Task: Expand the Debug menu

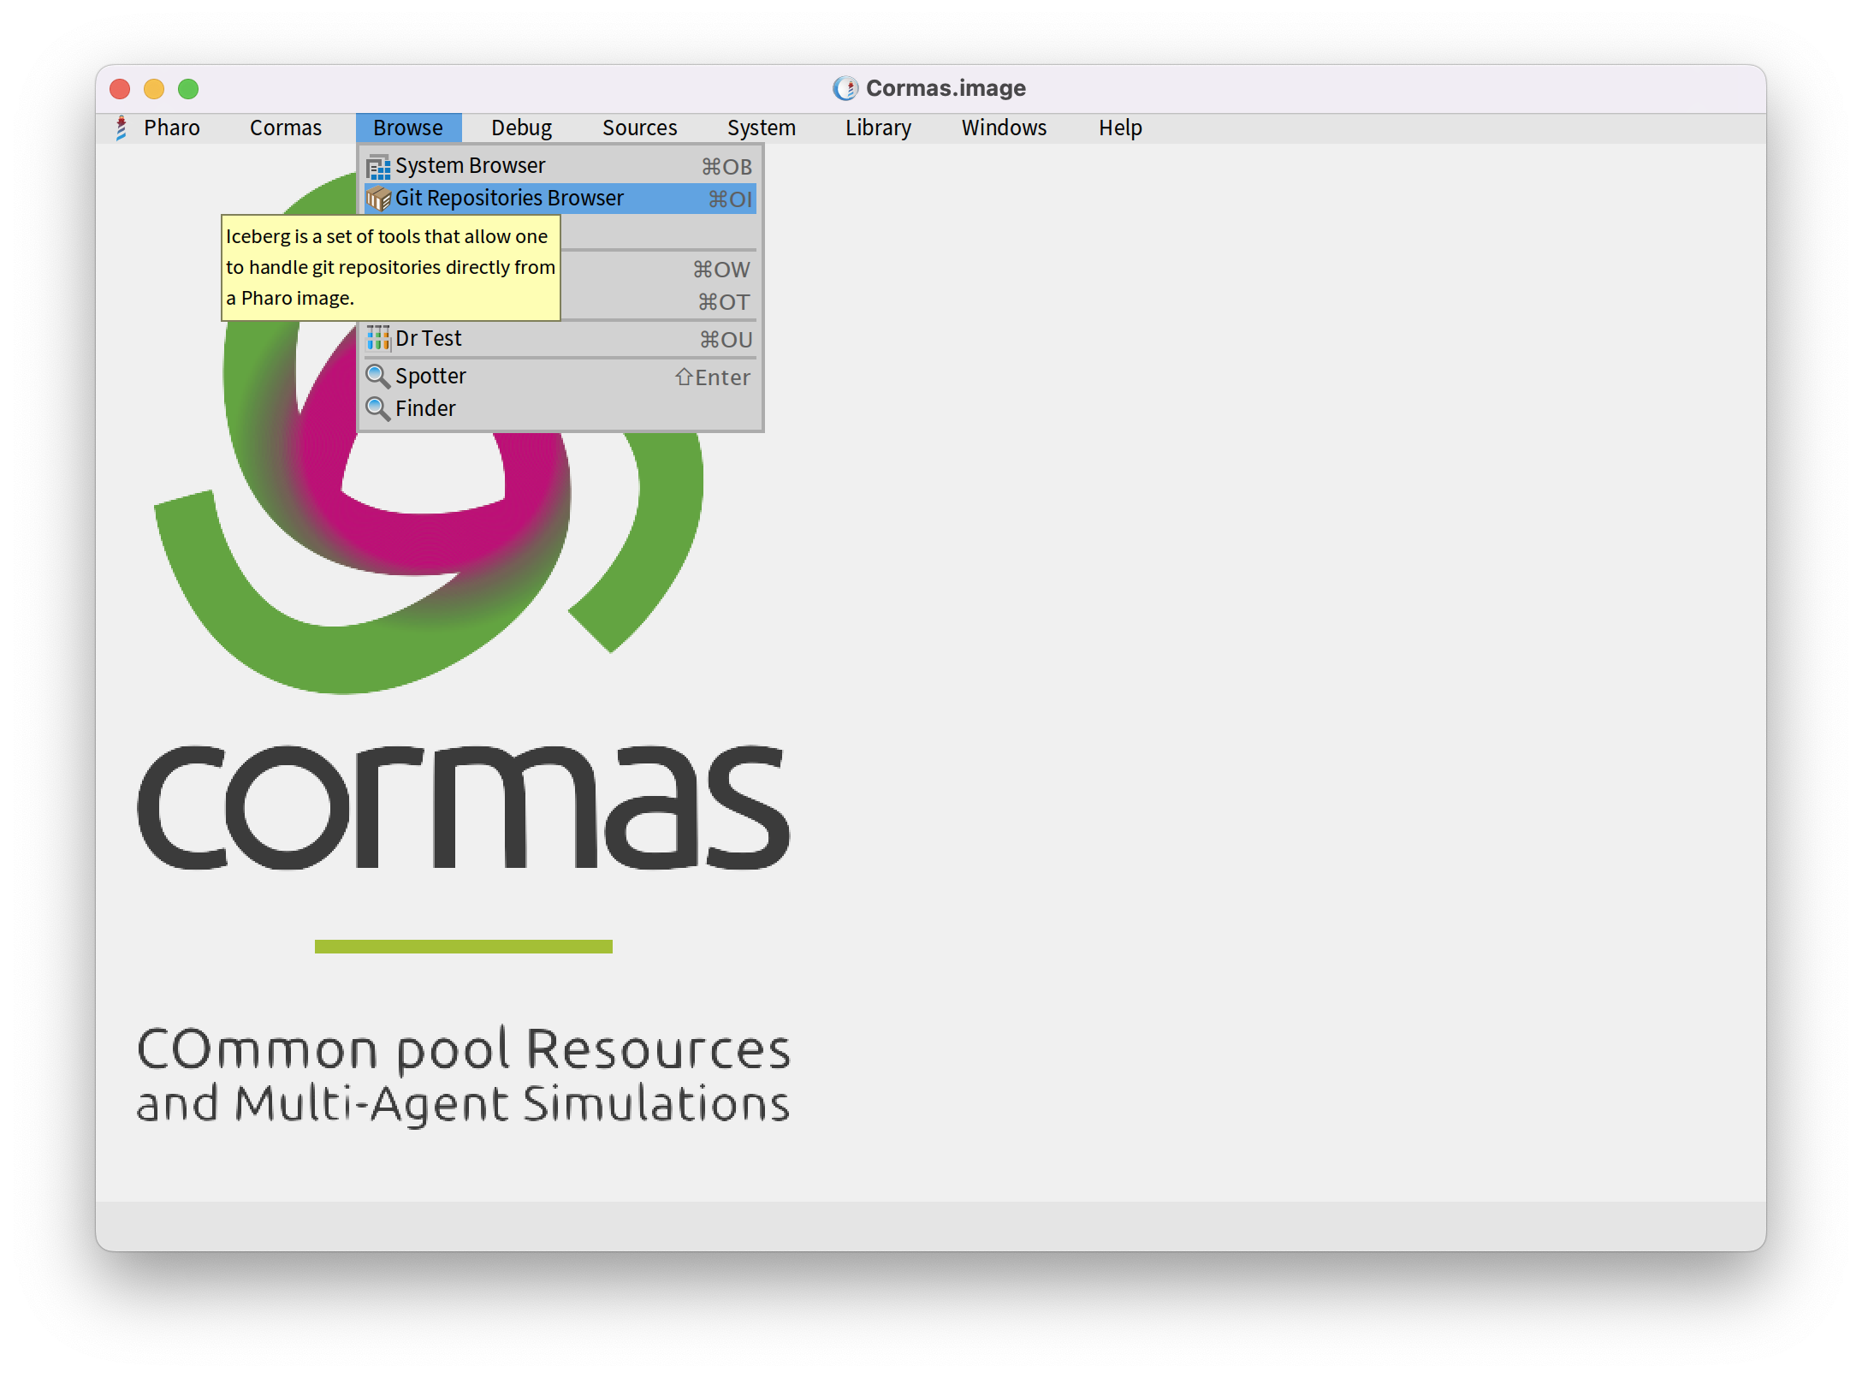Action: point(521,128)
